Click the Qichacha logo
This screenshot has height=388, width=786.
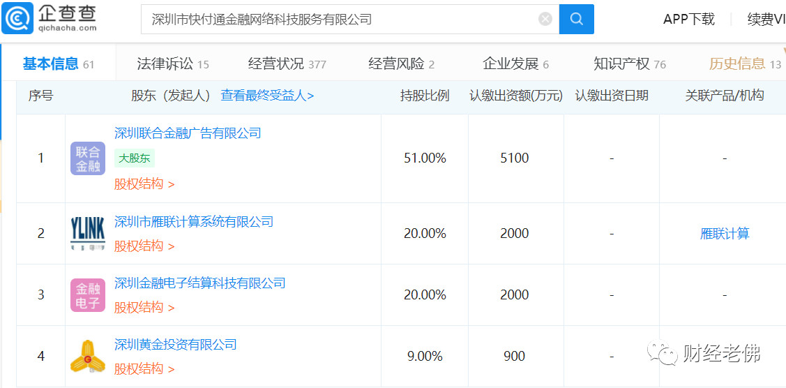tap(49, 19)
